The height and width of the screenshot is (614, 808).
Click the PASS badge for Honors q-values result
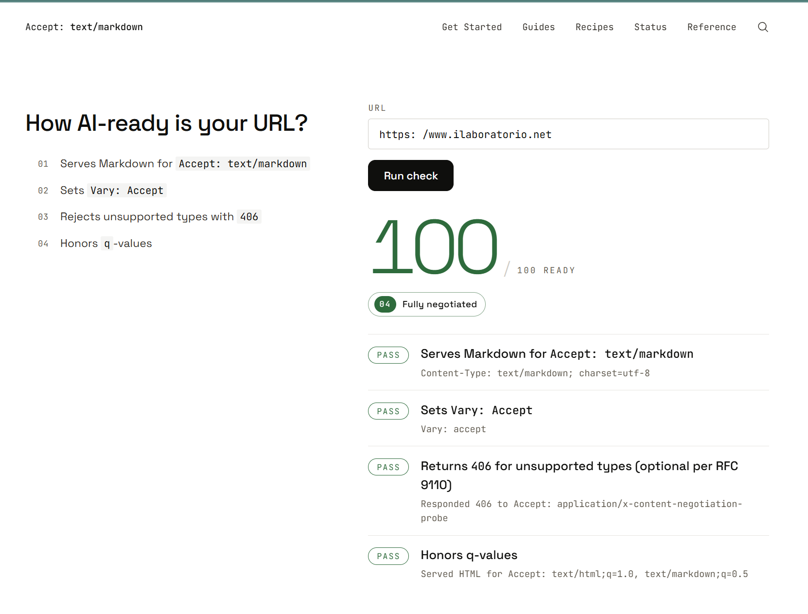[388, 556]
